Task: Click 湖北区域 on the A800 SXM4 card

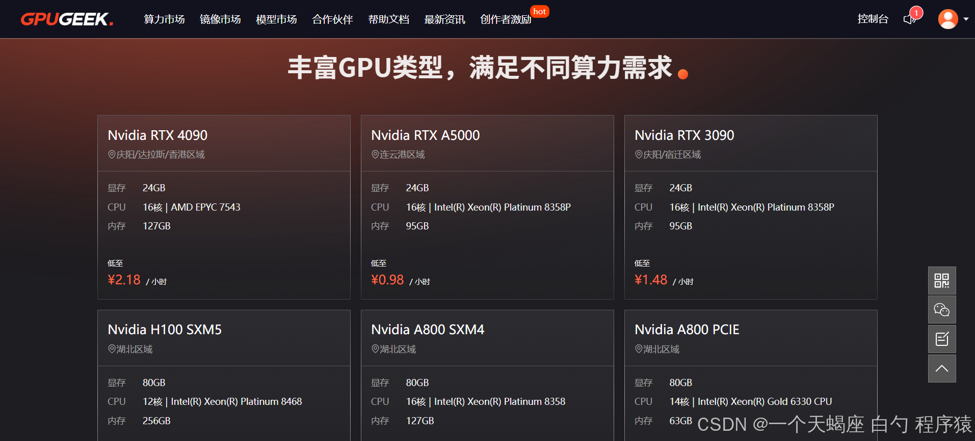Action: click(398, 349)
